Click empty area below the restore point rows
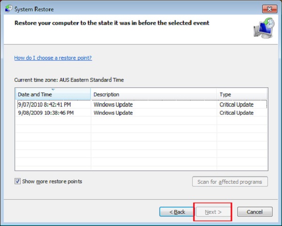The height and width of the screenshot is (226, 282). [x=141, y=146]
